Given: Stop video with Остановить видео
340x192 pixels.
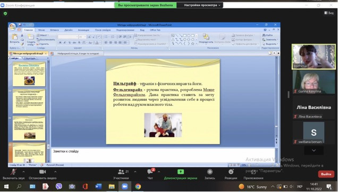Looking at the screenshot, I should [42, 174].
